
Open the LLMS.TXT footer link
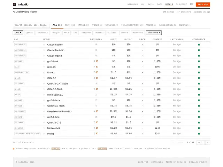tap(143, 162)
